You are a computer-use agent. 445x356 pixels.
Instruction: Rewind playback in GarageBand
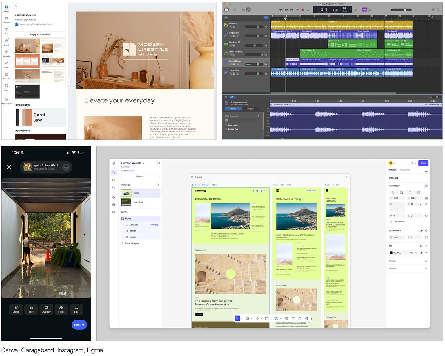tap(281, 9)
